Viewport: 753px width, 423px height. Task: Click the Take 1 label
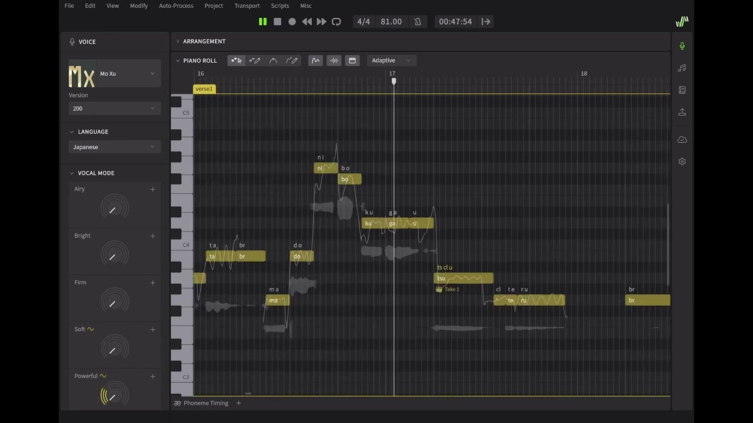(452, 289)
